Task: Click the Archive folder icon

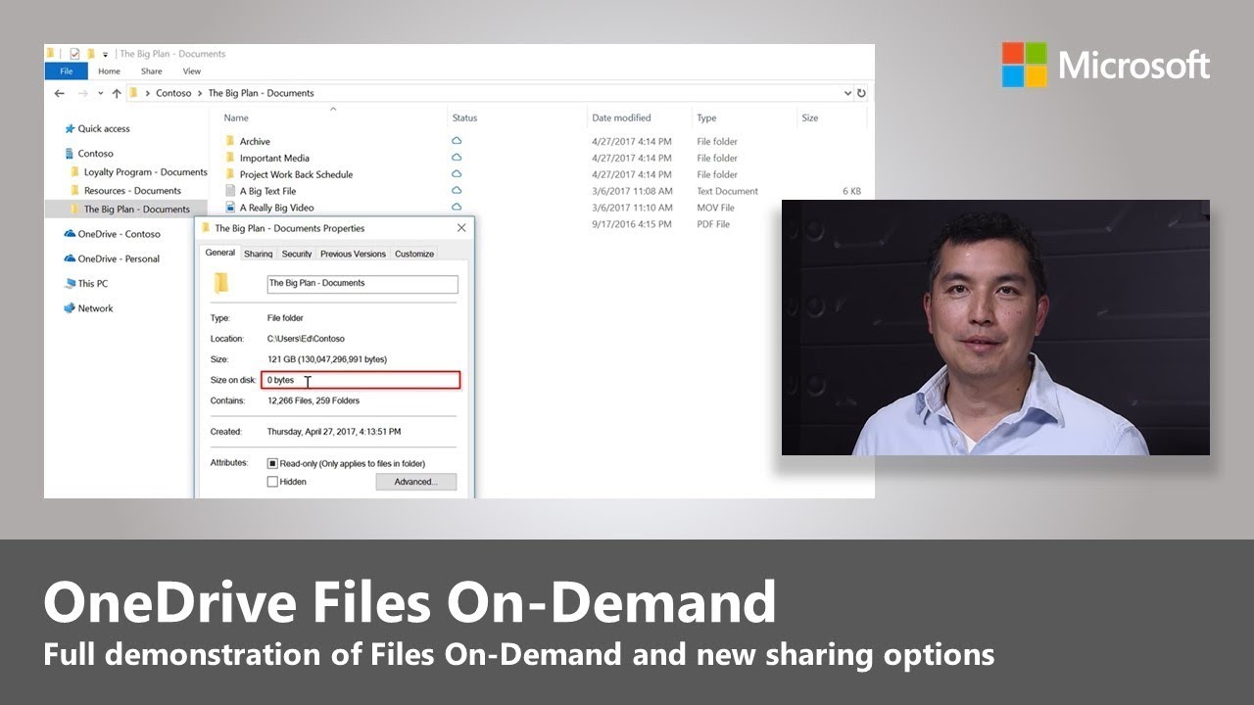Action: tap(230, 142)
